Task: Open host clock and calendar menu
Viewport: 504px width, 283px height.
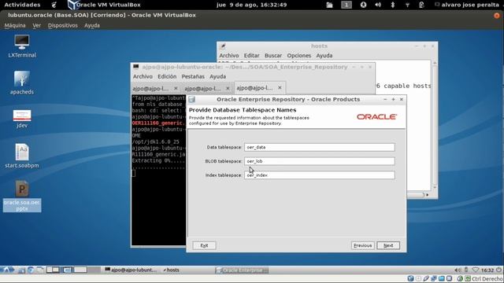Action: click(x=251, y=5)
